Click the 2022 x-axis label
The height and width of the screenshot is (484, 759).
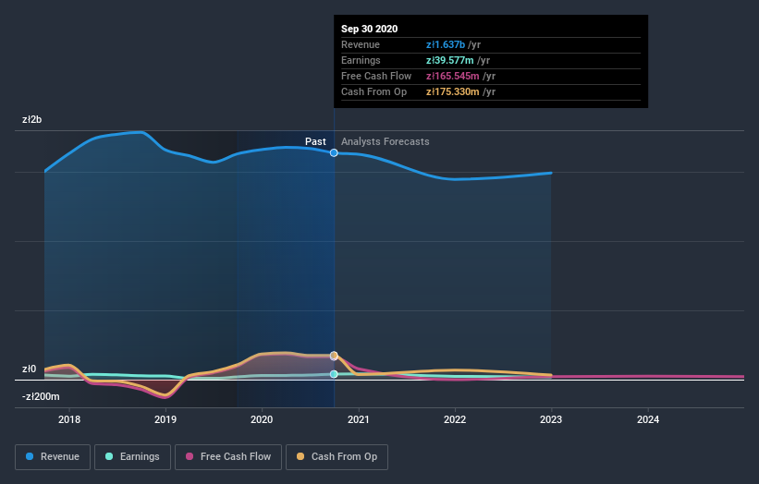[x=455, y=419]
